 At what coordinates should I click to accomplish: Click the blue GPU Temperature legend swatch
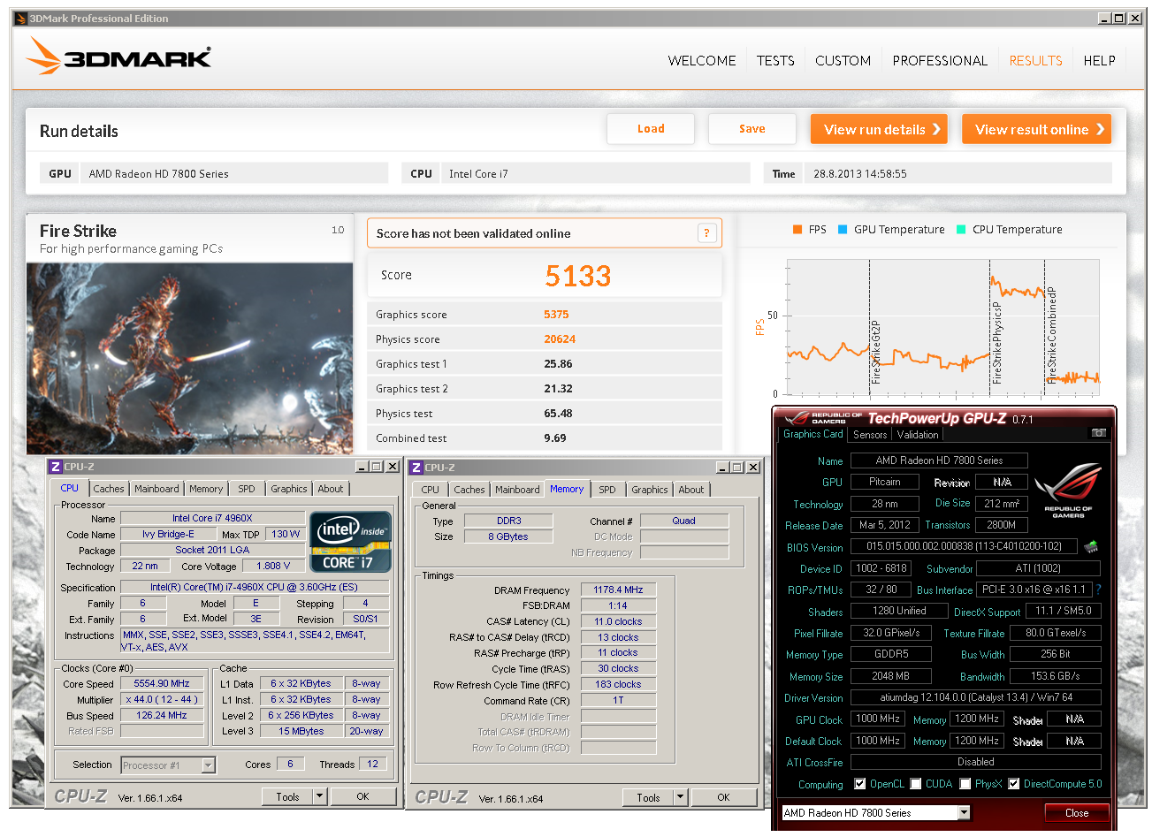[843, 230]
